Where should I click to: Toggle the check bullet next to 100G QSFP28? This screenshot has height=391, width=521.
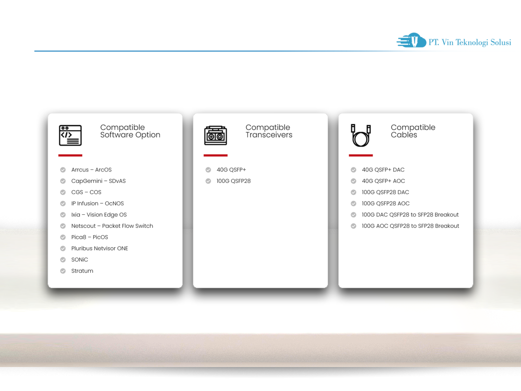point(208,181)
